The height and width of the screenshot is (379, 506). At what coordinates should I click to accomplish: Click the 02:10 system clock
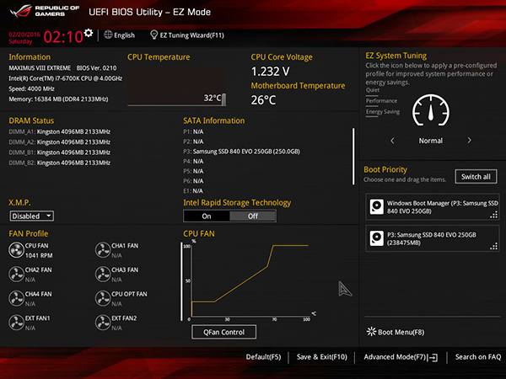point(63,37)
